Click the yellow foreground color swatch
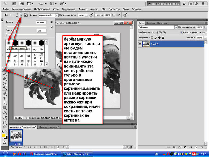Viewport: 209px width, 157px height. 4,136
